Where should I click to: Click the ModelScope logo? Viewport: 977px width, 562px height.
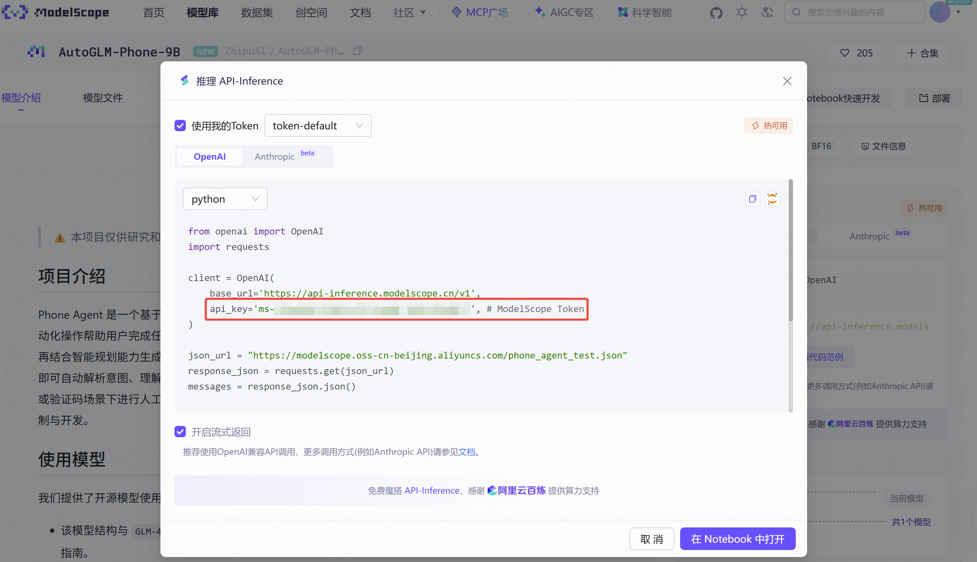pos(55,12)
